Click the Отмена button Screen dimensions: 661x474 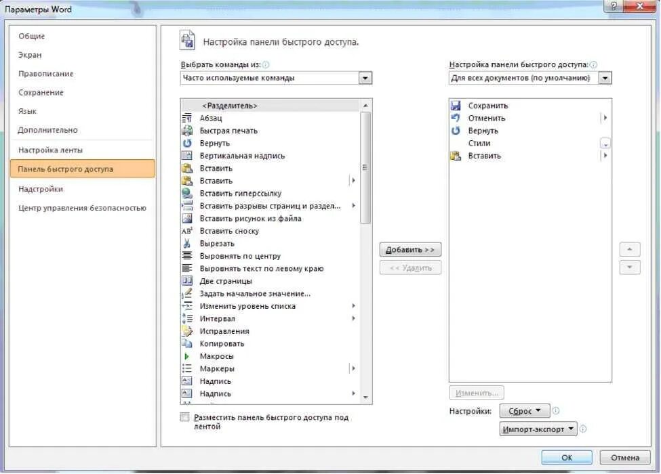pos(625,457)
